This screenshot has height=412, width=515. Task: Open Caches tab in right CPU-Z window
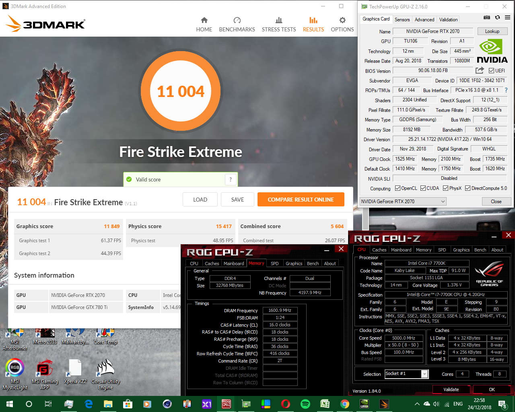click(x=379, y=250)
